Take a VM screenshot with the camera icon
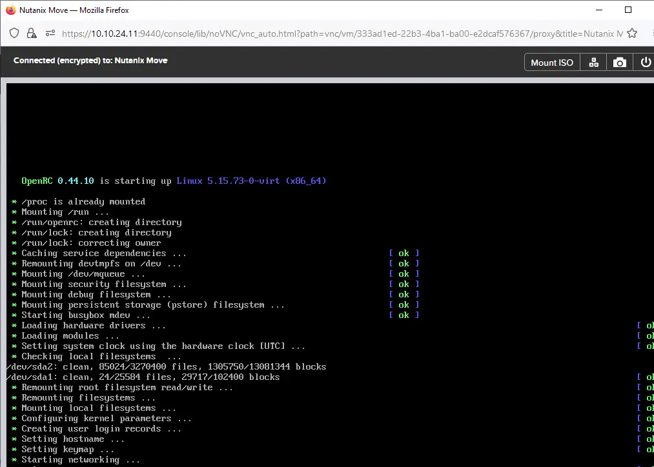The width and height of the screenshot is (654, 467). (x=619, y=63)
